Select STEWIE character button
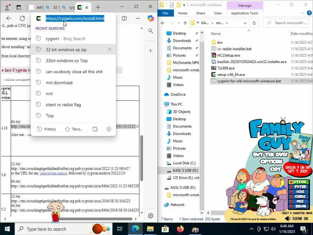Screen dimensions: 313x235 pyautogui.click(x=299, y=182)
